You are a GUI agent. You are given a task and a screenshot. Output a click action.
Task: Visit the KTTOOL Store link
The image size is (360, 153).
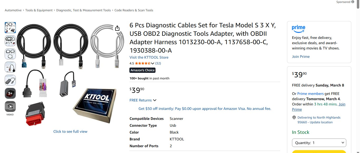click(x=149, y=57)
